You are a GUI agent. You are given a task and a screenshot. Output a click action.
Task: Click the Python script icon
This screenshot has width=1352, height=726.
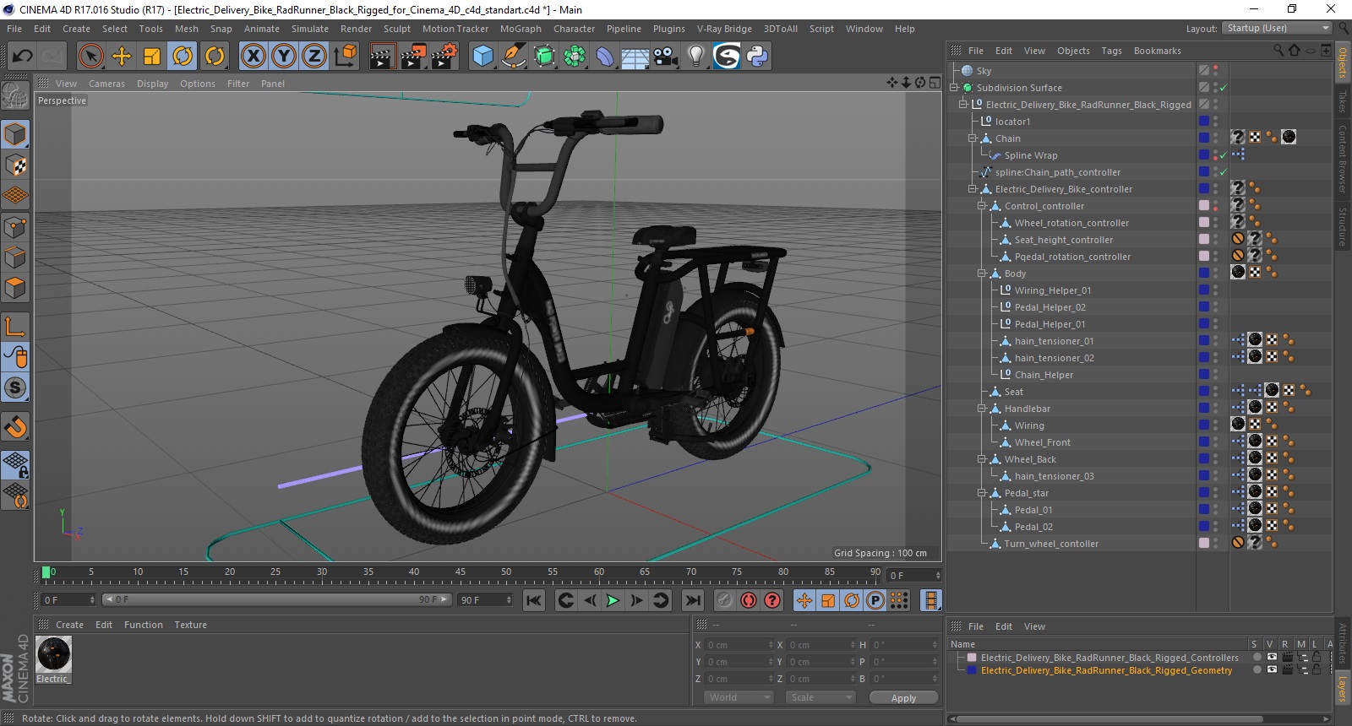coord(757,57)
